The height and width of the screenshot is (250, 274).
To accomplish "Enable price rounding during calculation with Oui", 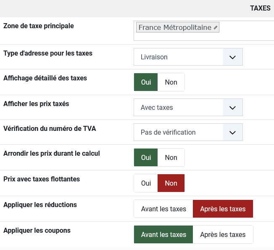I will pos(146,157).
